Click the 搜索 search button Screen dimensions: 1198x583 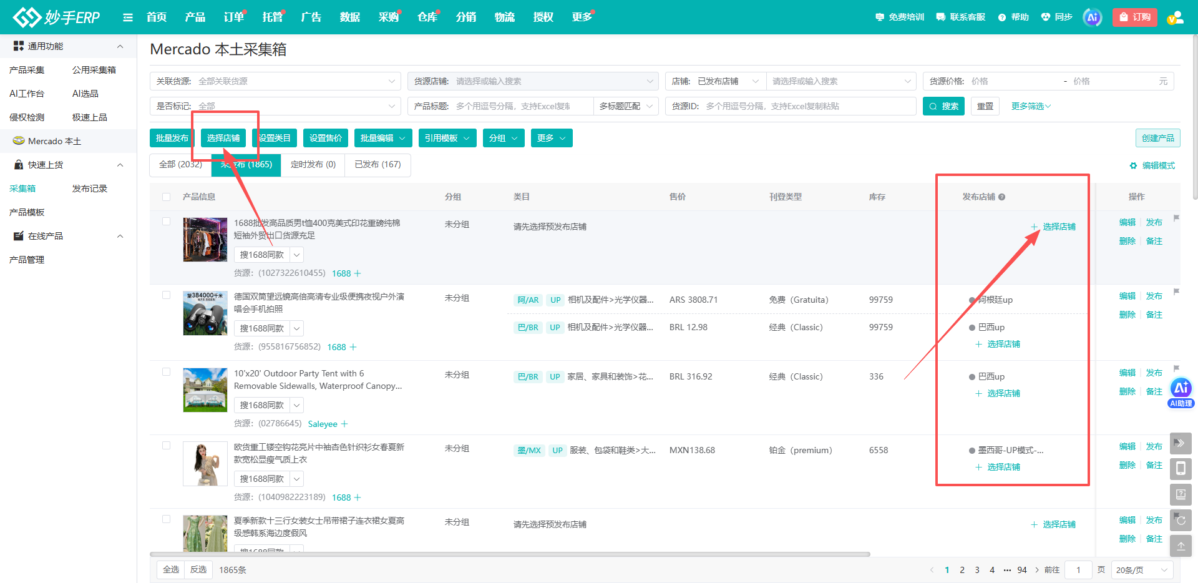(x=943, y=106)
